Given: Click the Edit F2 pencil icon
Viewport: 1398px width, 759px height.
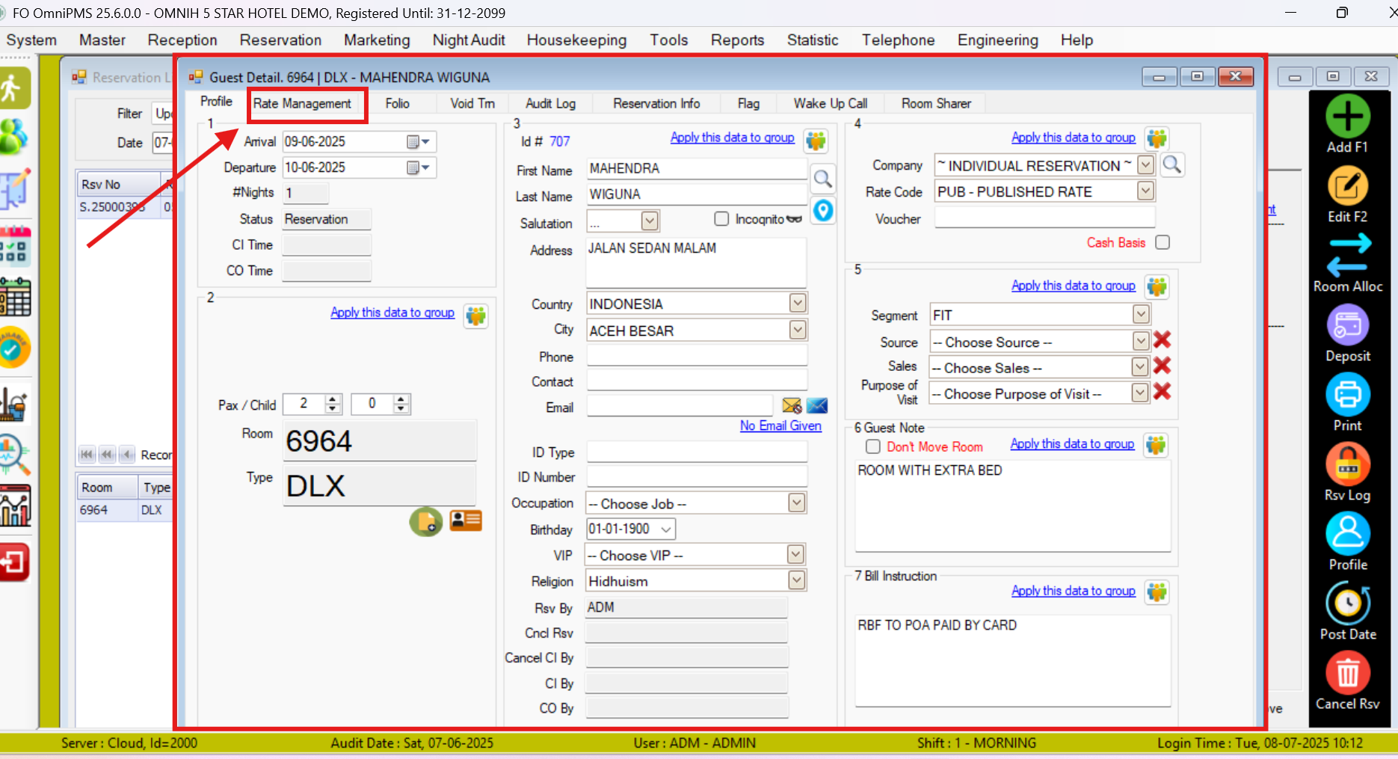Looking at the screenshot, I should tap(1347, 185).
